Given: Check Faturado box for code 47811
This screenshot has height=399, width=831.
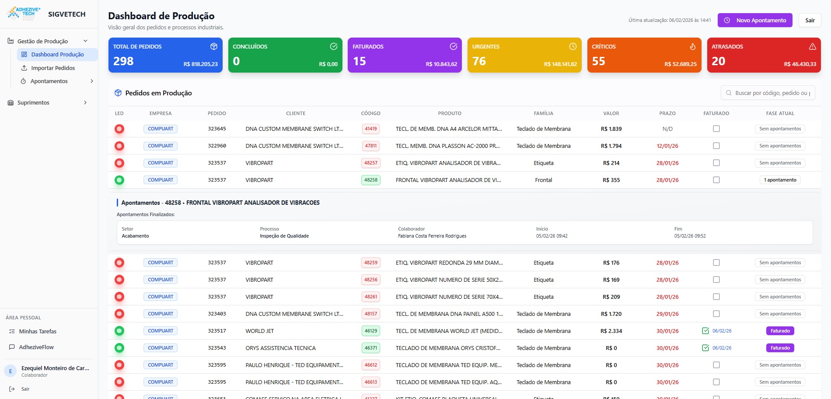Looking at the screenshot, I should tap(716, 146).
